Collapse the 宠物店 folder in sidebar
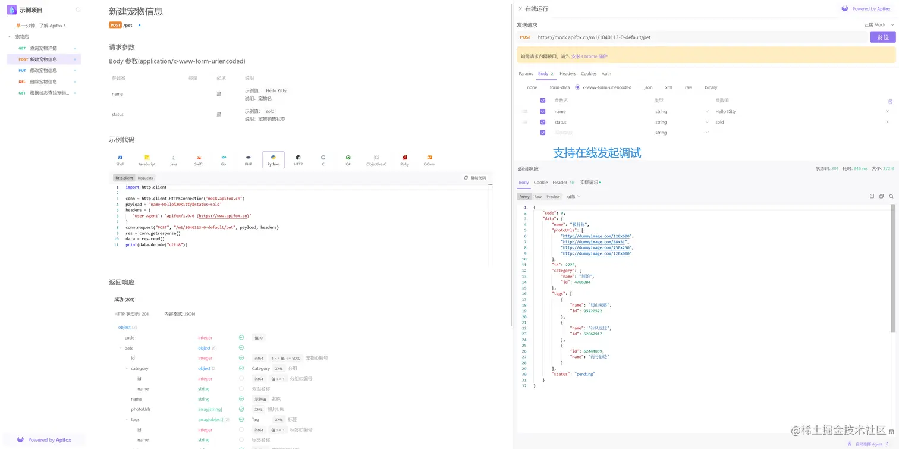The height and width of the screenshot is (449, 899). coord(10,37)
